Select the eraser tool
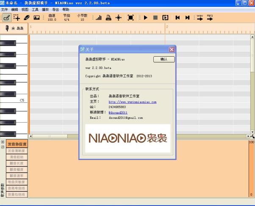The height and width of the screenshot is (206, 255). point(27,17)
